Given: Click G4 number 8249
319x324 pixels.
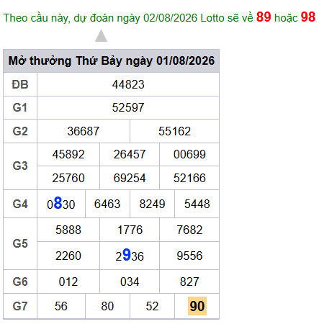Looking at the screenshot, I should tap(152, 204).
